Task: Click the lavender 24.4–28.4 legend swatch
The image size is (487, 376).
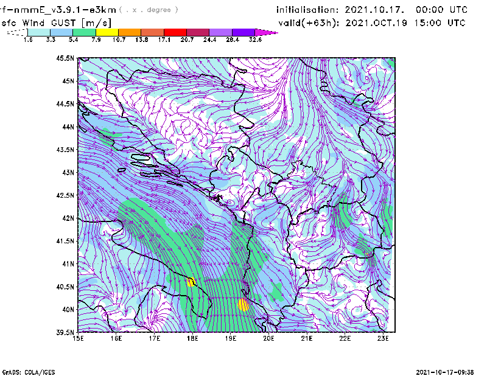Action: pos(220,32)
